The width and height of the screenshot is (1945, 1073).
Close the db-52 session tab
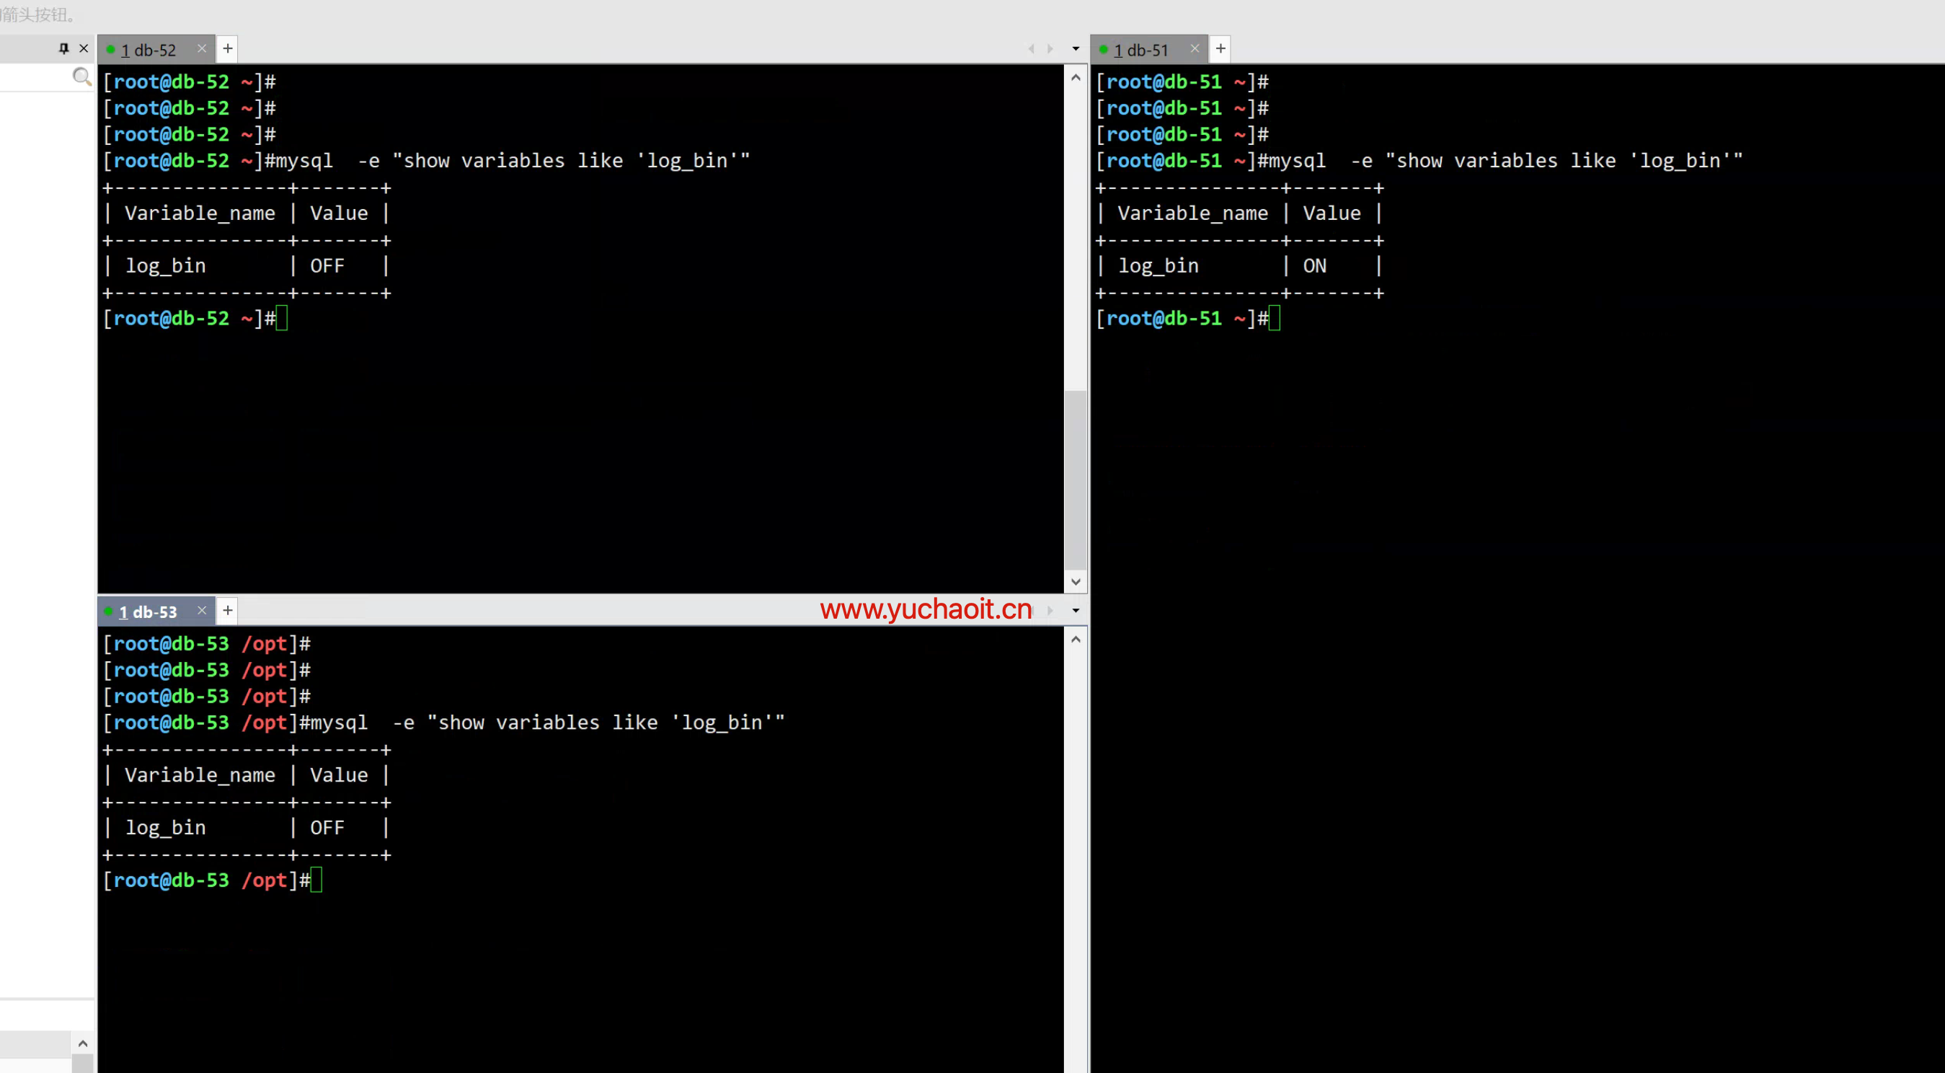202,48
